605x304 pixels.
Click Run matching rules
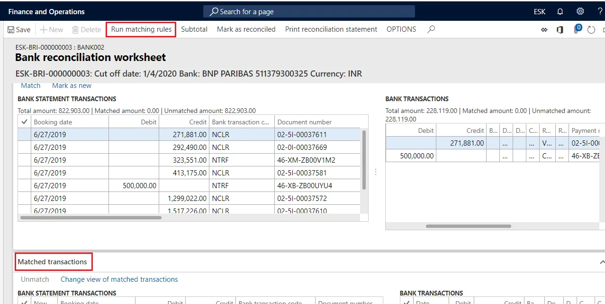(x=141, y=29)
